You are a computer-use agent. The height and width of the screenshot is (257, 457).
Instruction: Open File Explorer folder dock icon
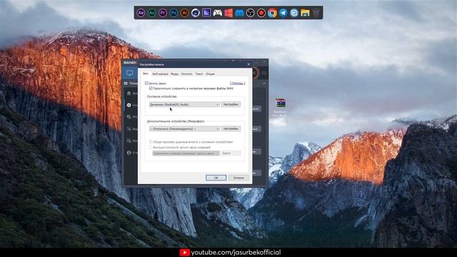[305, 13]
